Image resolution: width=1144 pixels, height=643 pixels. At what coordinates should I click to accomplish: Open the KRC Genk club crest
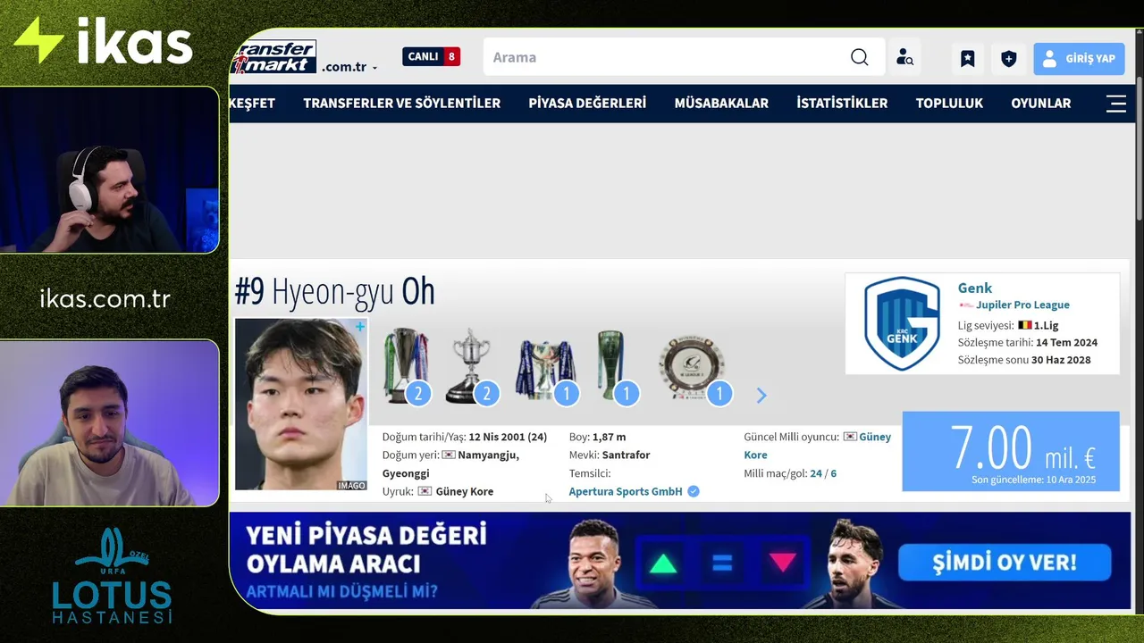pyautogui.click(x=902, y=323)
